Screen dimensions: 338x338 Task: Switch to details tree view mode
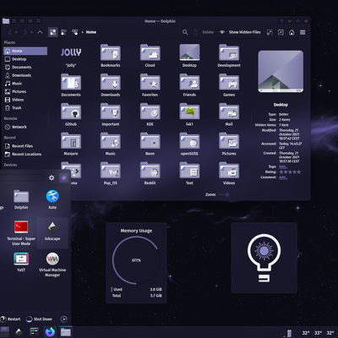click(x=74, y=32)
